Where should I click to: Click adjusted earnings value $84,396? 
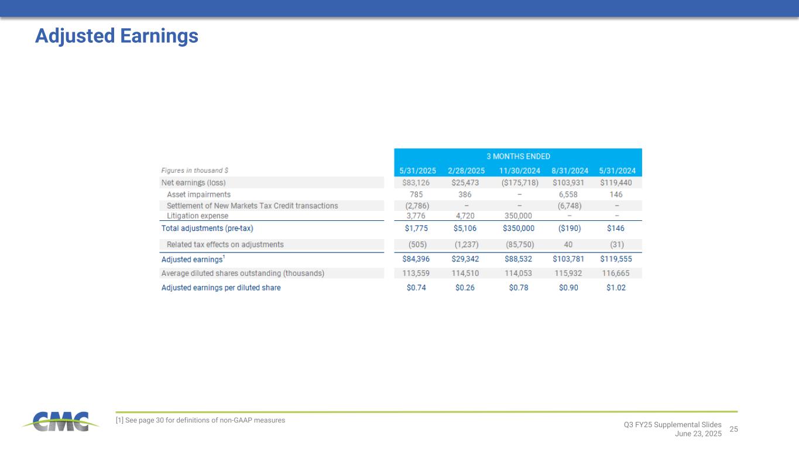(416, 259)
